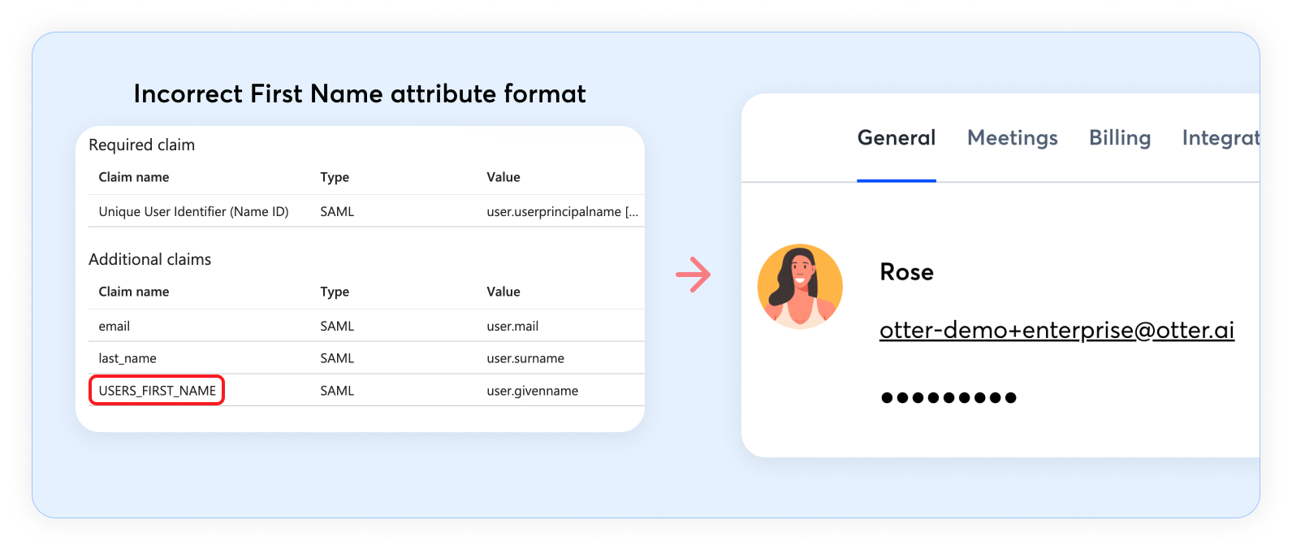
Task: Click the USERS_FIRST_NAME claim name
Action: coord(158,391)
